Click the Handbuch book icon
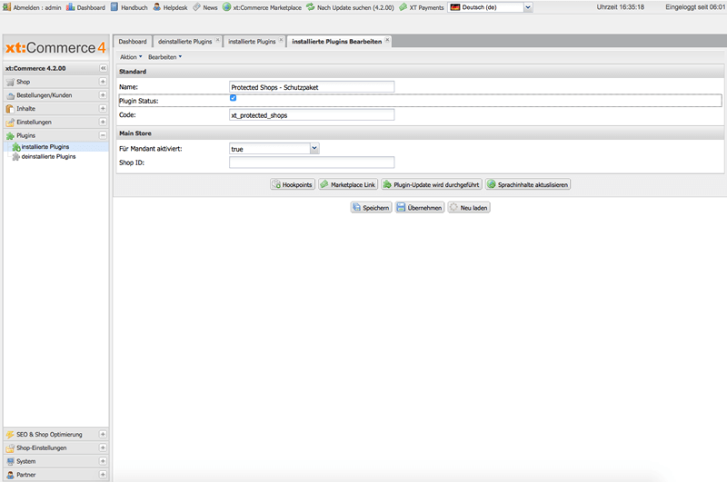Viewport: 727px width, 482px height. pos(115,7)
